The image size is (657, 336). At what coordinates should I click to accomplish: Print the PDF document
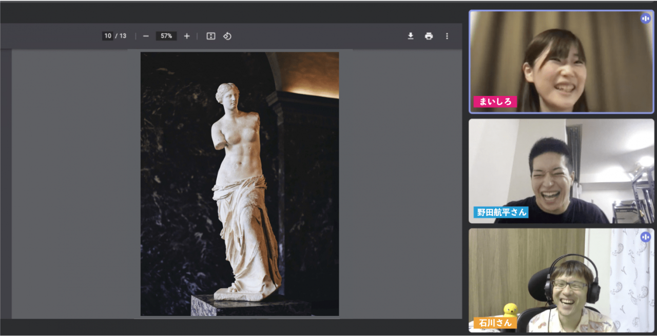point(429,36)
